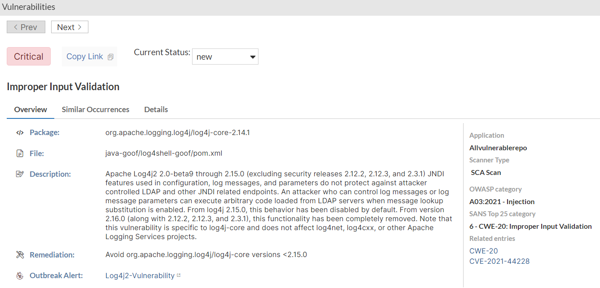Click the Allvulnerablerepo application name
Image resolution: width=600 pixels, height=288 pixels.
coord(498,148)
